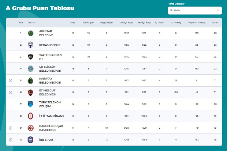
Task: Click the Kerasusspor team logo
Action: click(x=31, y=45)
